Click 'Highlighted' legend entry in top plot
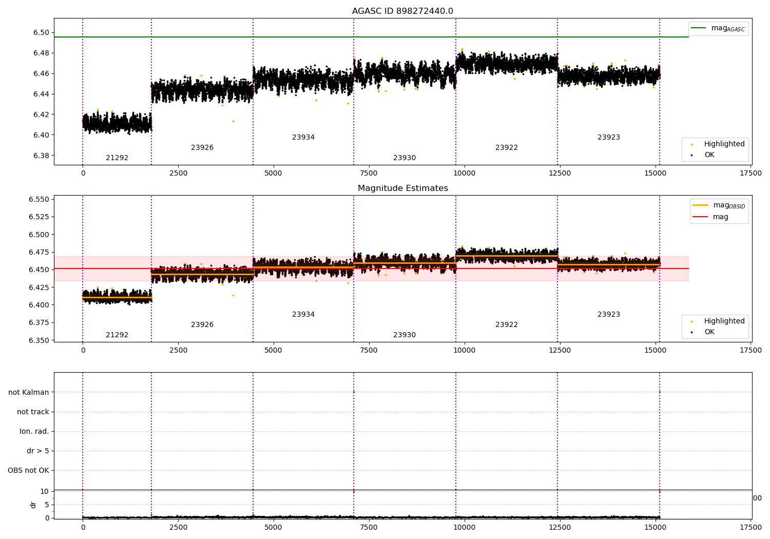The height and width of the screenshot is (539, 770). coord(718,144)
